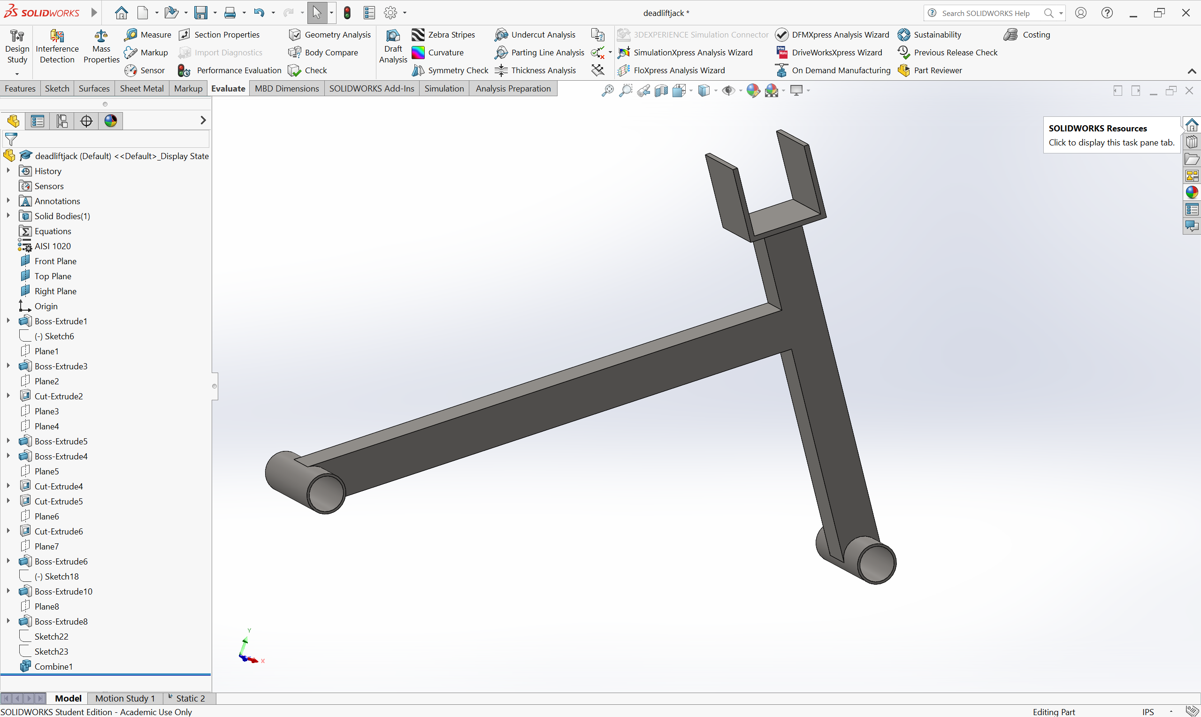Open Body Compare tool

pyautogui.click(x=323, y=52)
